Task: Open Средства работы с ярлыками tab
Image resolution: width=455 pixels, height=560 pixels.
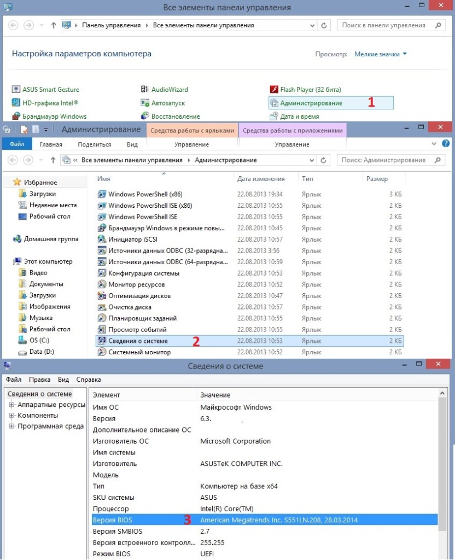Action: (192, 130)
